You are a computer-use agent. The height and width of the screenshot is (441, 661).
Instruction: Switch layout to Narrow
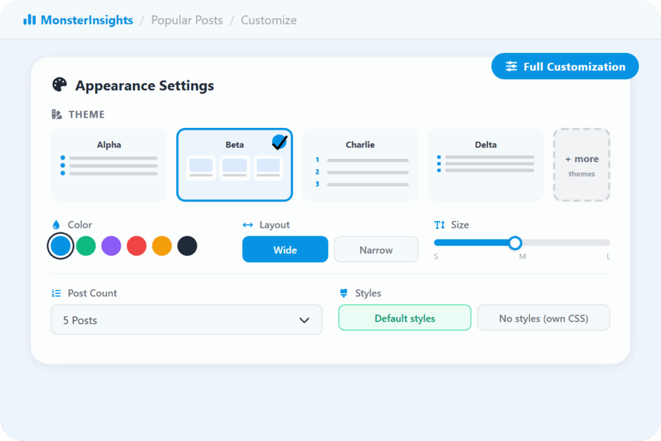click(x=376, y=249)
